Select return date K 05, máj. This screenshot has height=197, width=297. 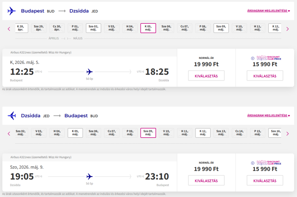point(75,133)
